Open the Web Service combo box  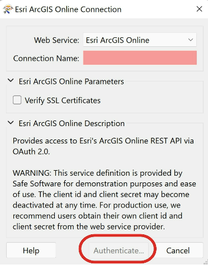(x=140, y=40)
